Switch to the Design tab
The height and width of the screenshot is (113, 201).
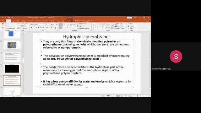(24, 21)
